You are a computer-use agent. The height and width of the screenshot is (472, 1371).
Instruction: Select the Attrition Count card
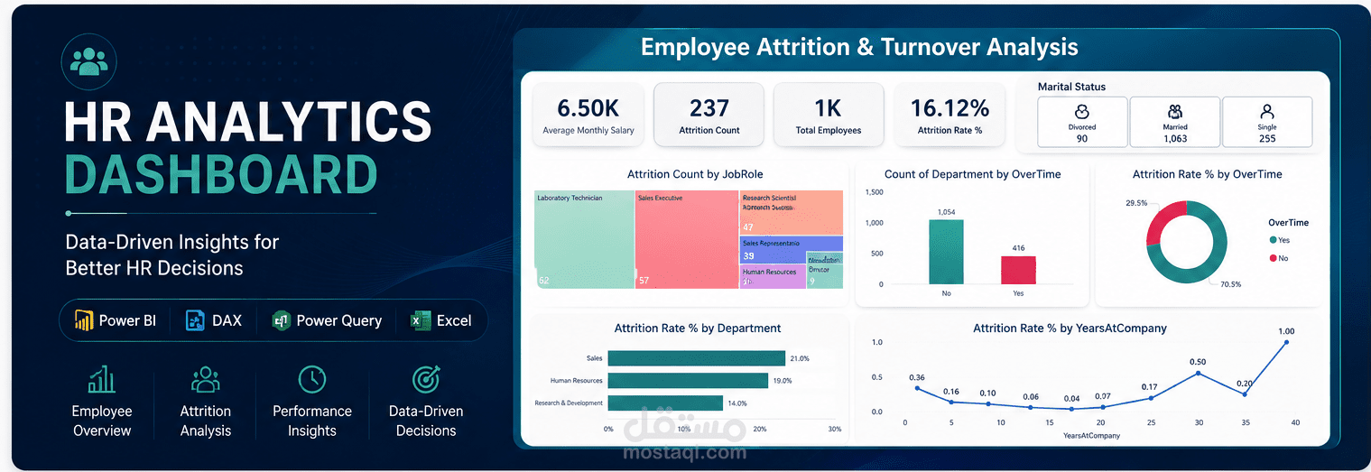coord(709,115)
